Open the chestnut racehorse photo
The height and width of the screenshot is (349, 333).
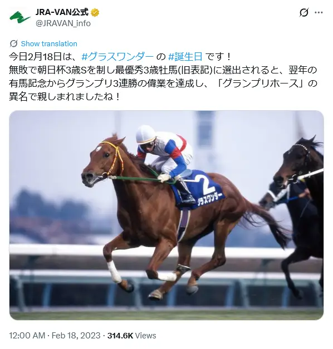point(166,215)
